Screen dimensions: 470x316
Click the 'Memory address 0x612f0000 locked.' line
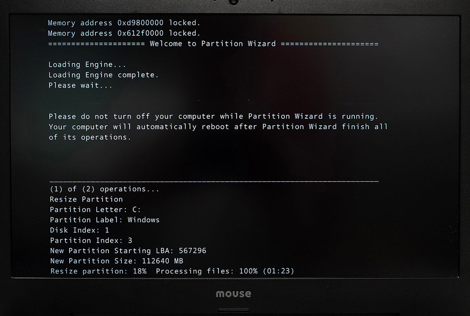[x=124, y=33]
